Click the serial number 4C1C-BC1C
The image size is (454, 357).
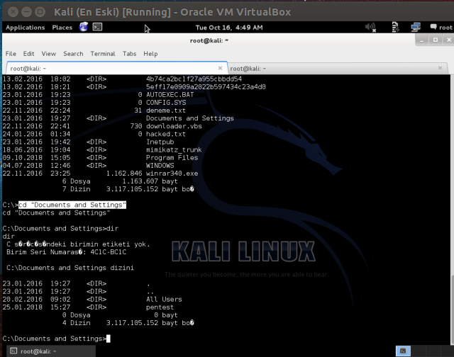(x=109, y=252)
